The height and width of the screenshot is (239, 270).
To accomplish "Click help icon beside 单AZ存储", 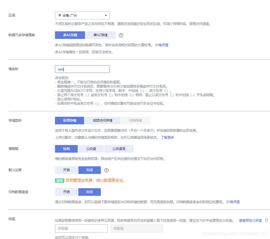I will tap(121, 35).
